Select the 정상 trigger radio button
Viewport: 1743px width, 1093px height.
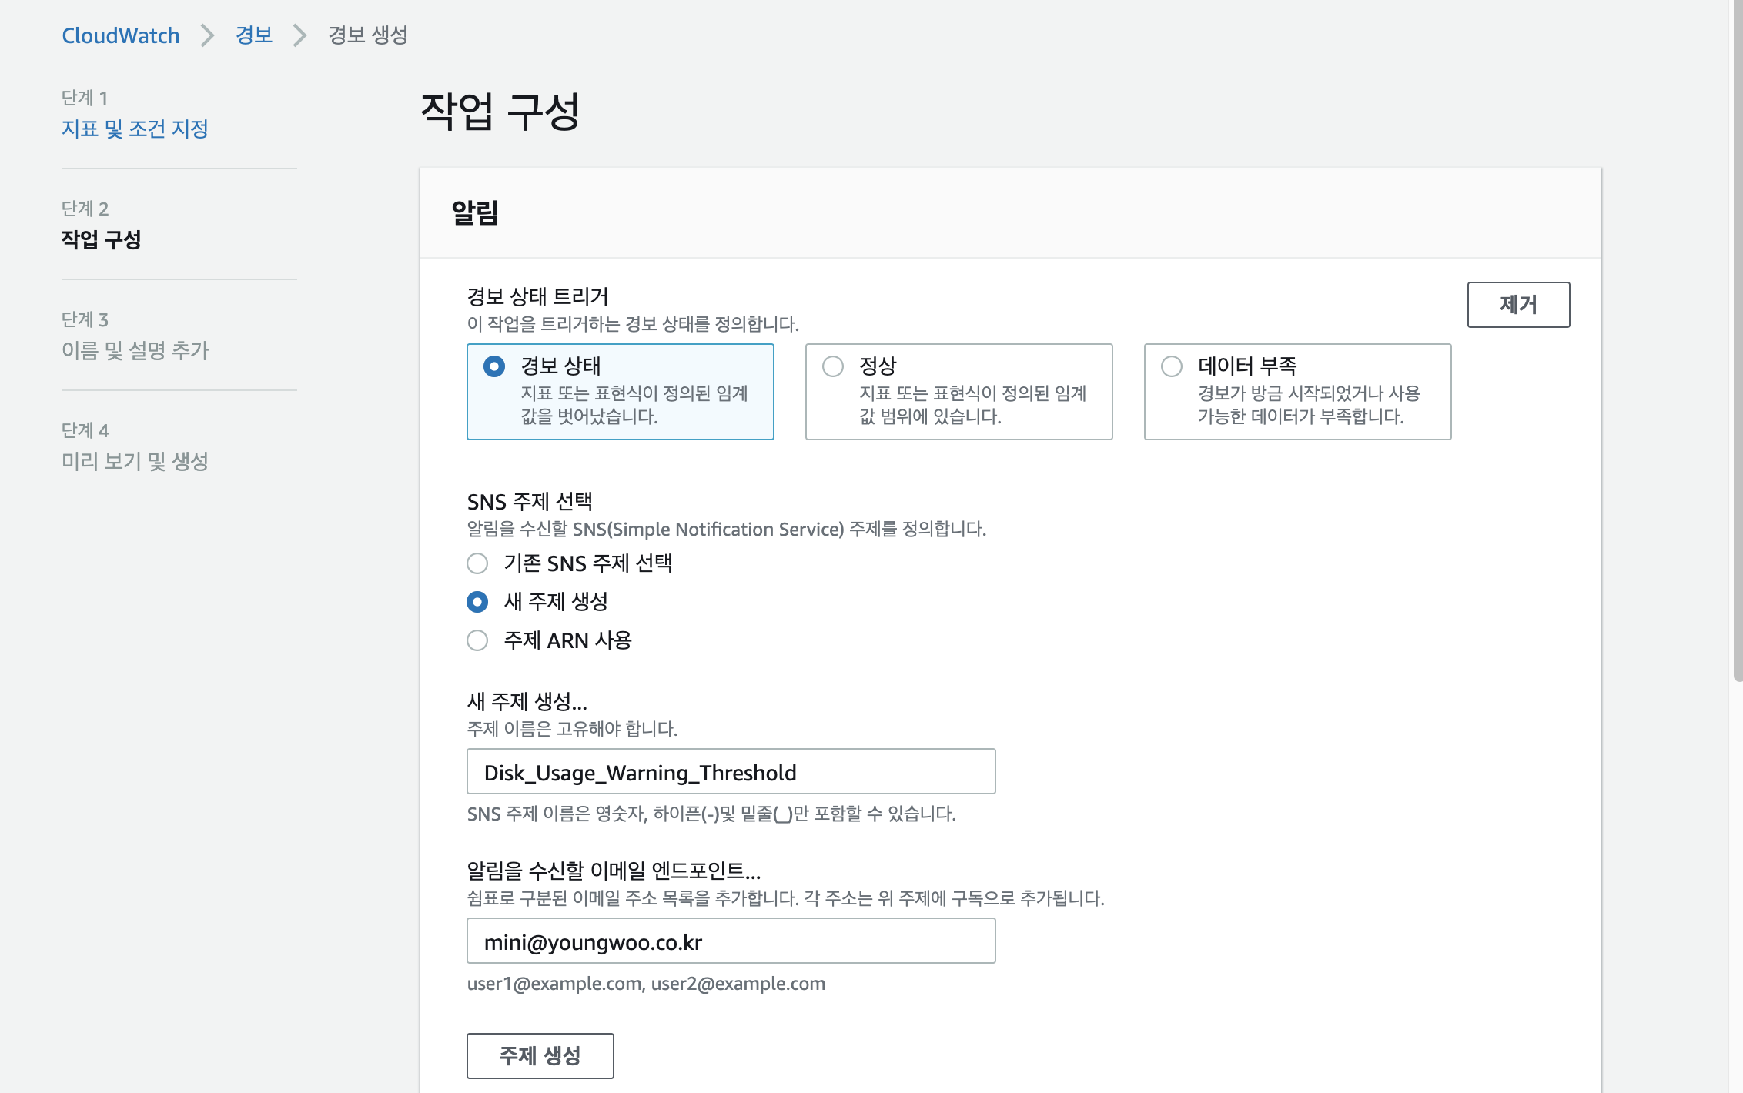click(x=833, y=366)
